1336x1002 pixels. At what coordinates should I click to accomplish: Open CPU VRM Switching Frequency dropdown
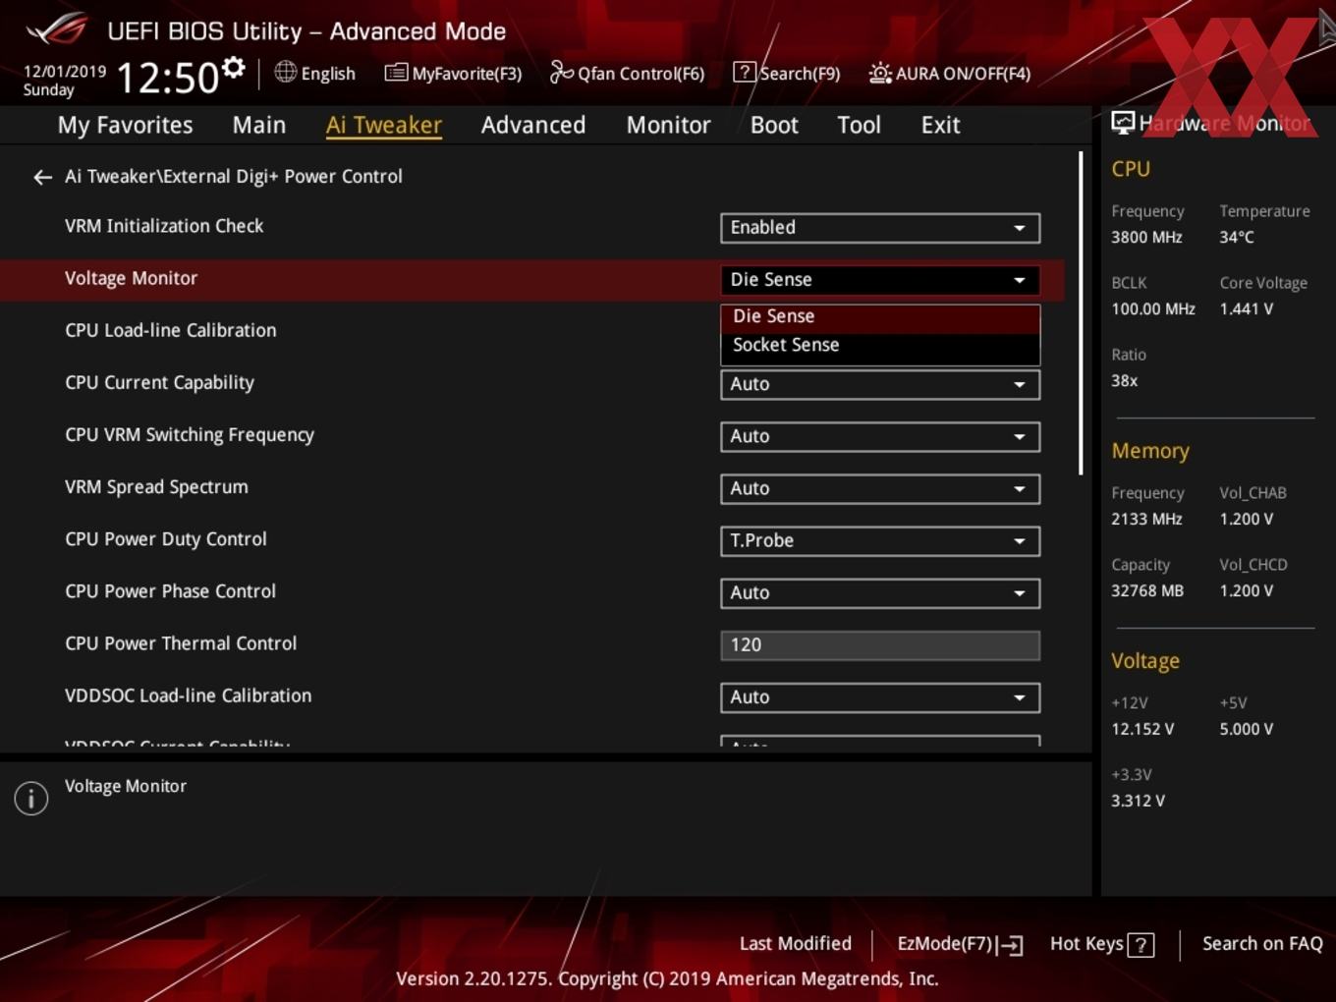click(880, 436)
